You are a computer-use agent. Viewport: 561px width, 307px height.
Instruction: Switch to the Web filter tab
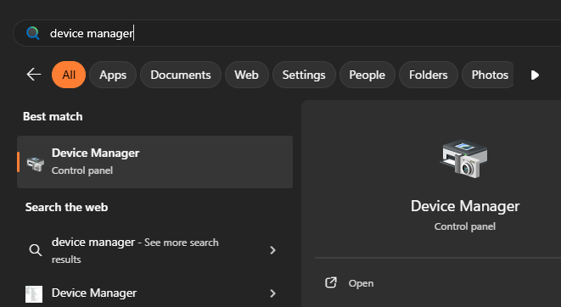pos(246,75)
